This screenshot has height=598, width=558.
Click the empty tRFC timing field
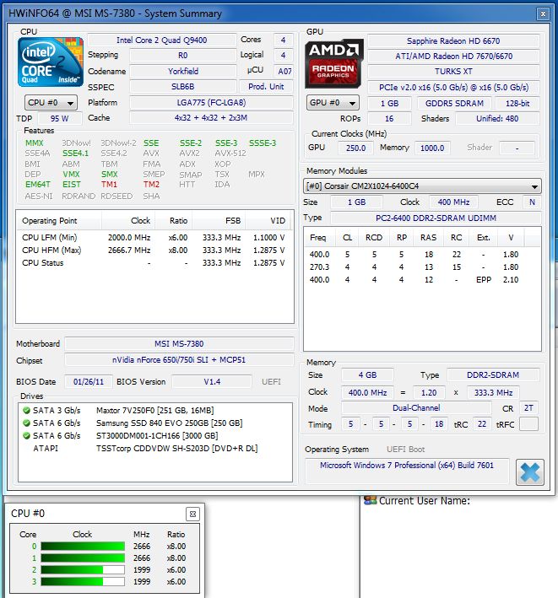point(528,424)
